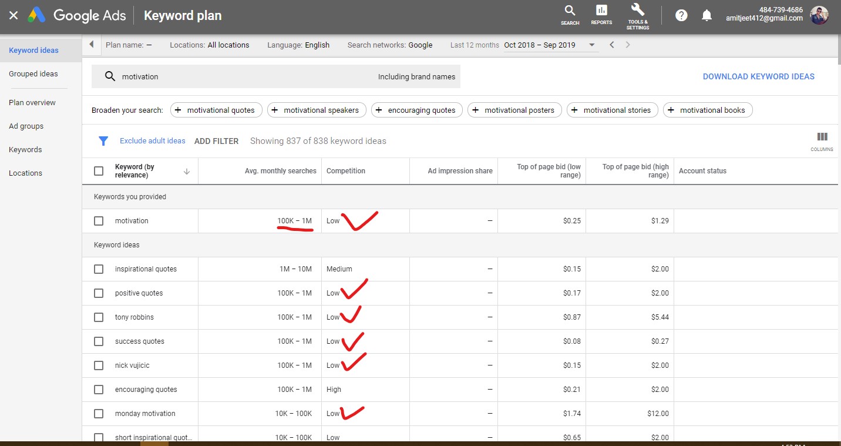Add 'motivational stories' suggestion chip

[x=613, y=110]
